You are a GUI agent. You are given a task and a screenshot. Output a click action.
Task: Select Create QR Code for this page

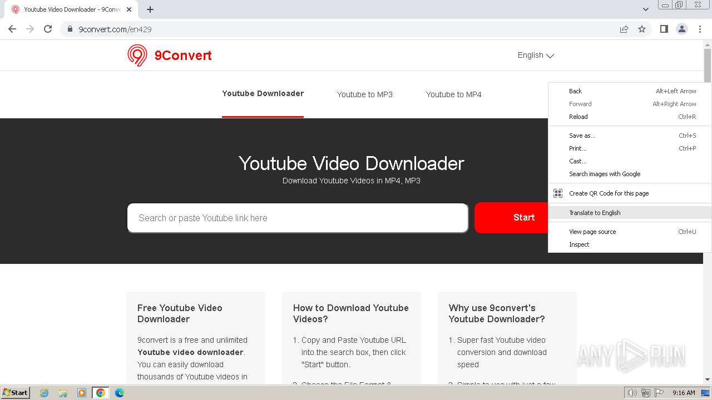pos(630,193)
